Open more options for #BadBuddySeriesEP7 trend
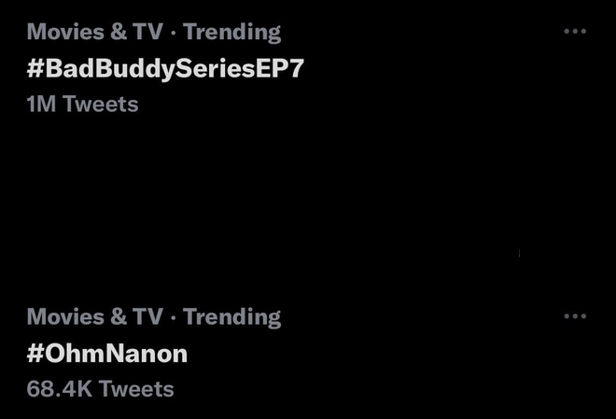The height and width of the screenshot is (419, 616). 575,31
